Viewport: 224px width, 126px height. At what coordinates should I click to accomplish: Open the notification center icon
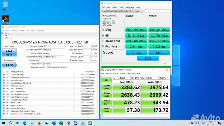(220, 123)
